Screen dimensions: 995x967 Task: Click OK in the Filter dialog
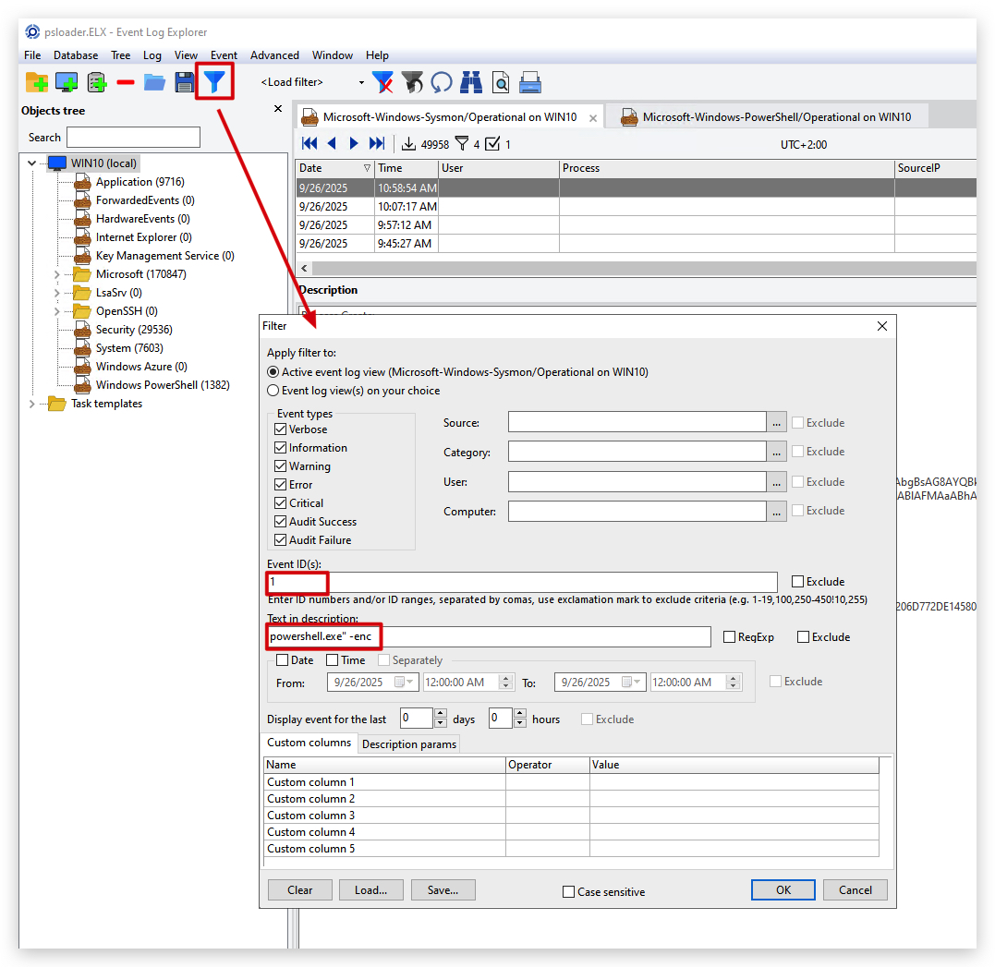point(783,890)
